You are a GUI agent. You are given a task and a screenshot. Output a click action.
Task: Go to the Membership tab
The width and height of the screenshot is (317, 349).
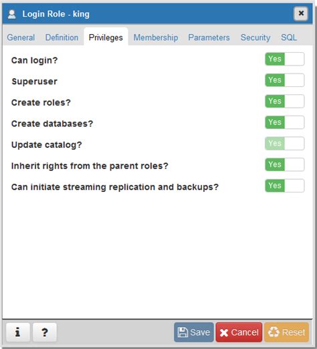tap(156, 37)
